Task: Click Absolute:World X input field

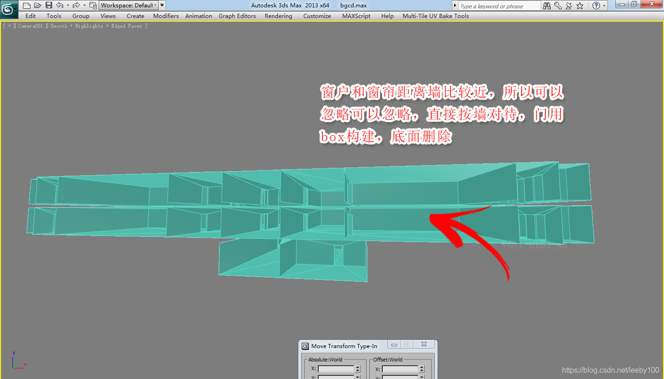Action: tap(336, 369)
